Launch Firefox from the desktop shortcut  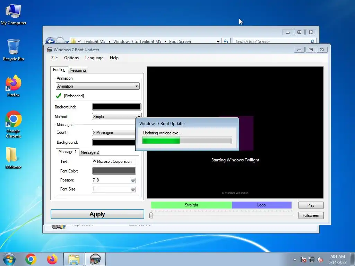(14, 86)
